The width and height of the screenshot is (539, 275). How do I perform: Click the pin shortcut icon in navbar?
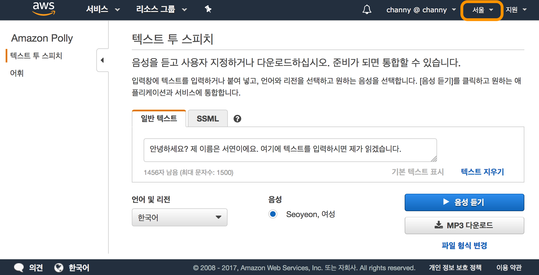[208, 9]
